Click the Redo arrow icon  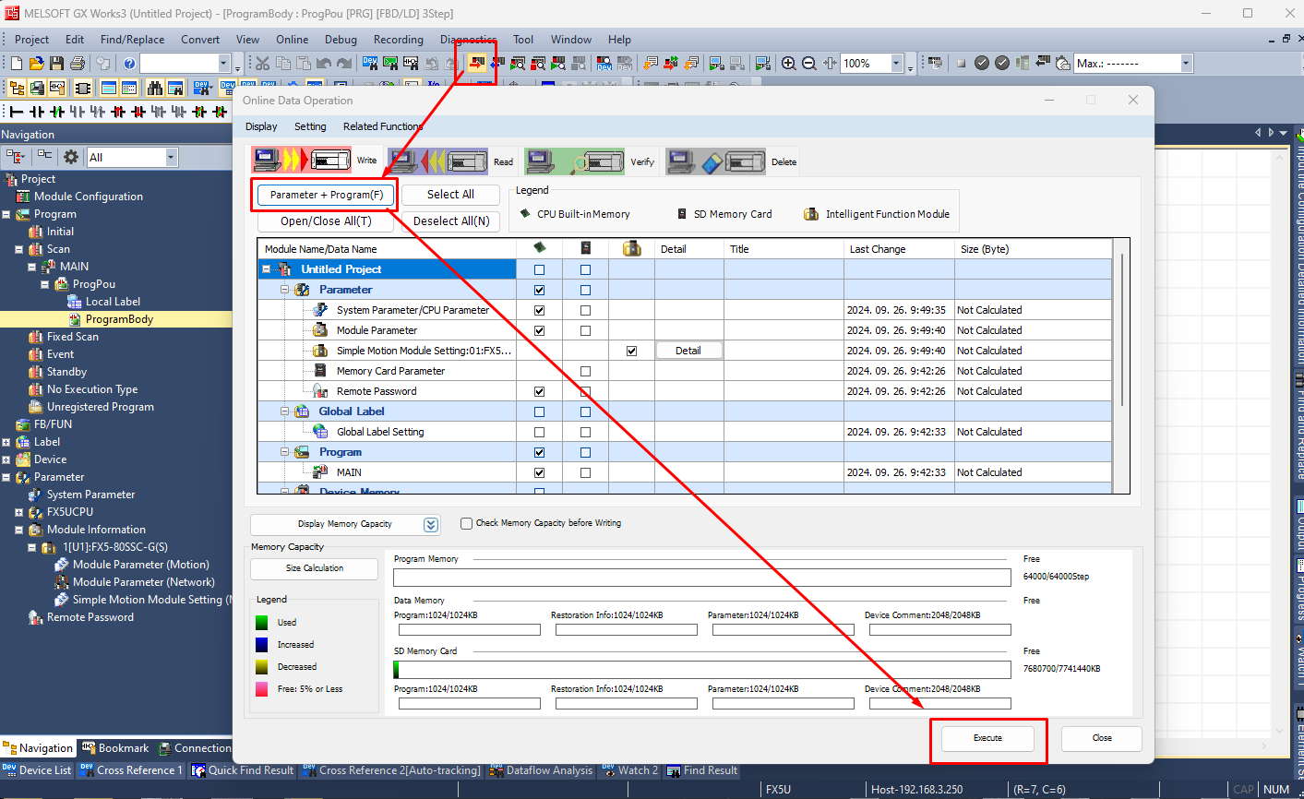(x=344, y=63)
